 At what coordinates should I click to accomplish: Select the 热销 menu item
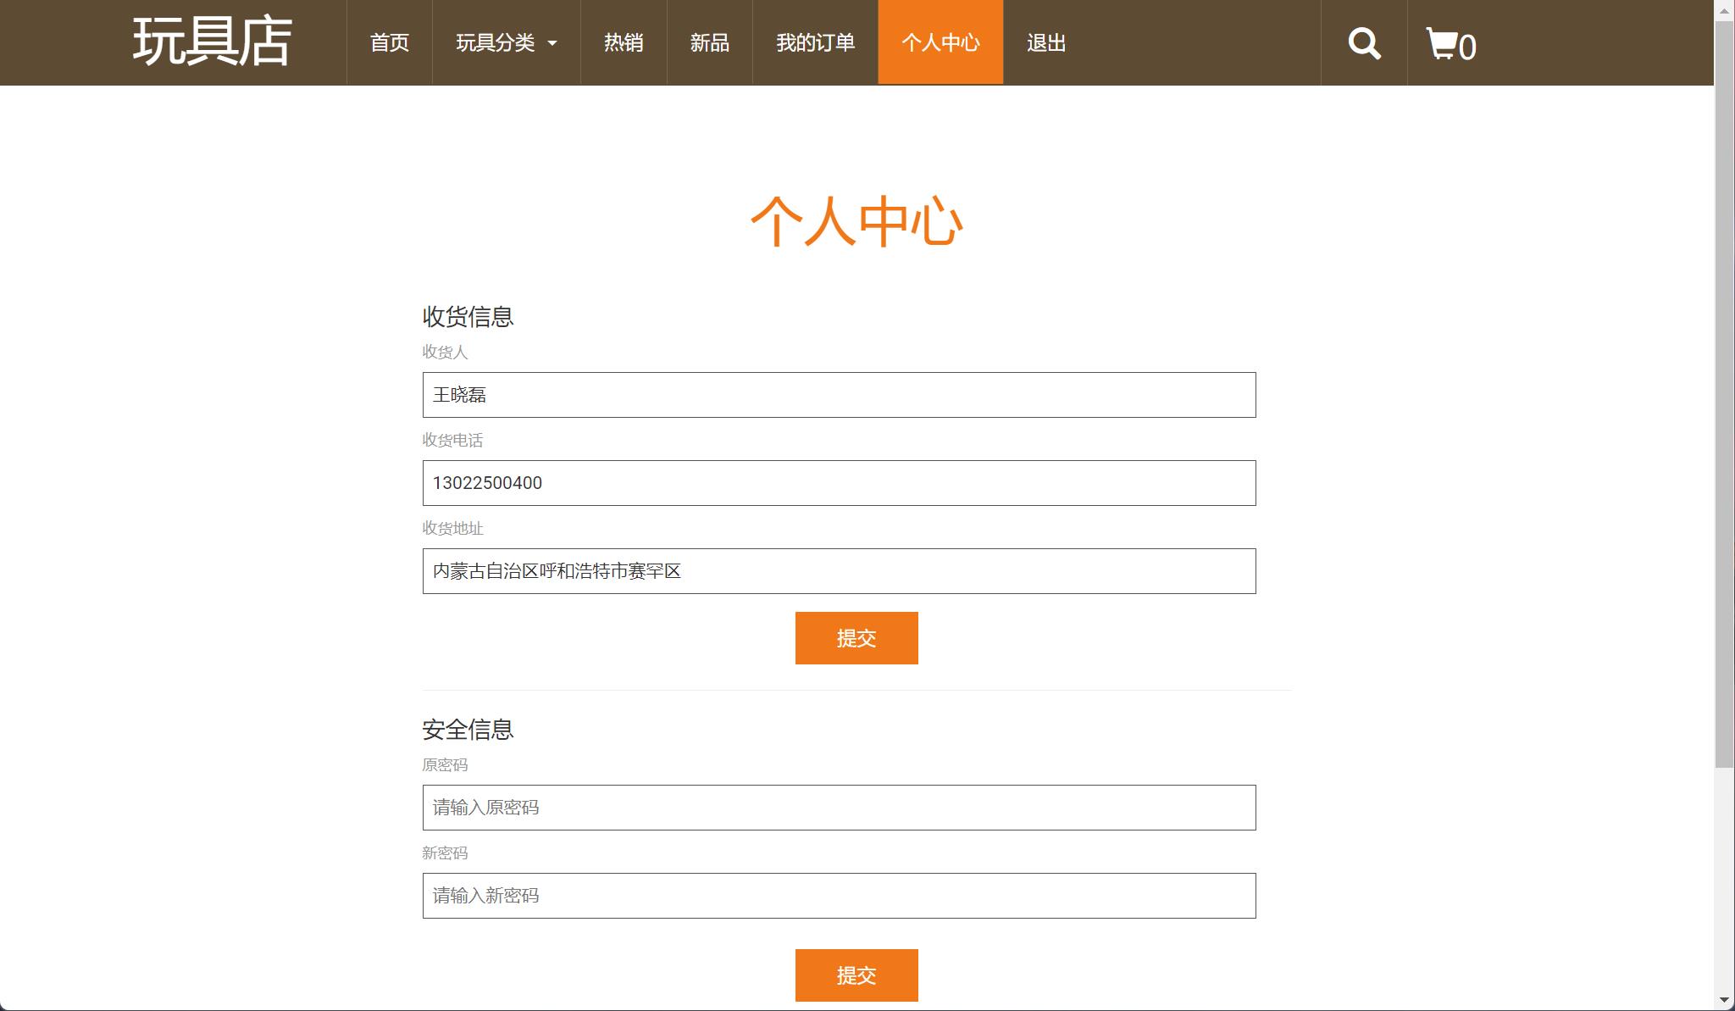(624, 42)
